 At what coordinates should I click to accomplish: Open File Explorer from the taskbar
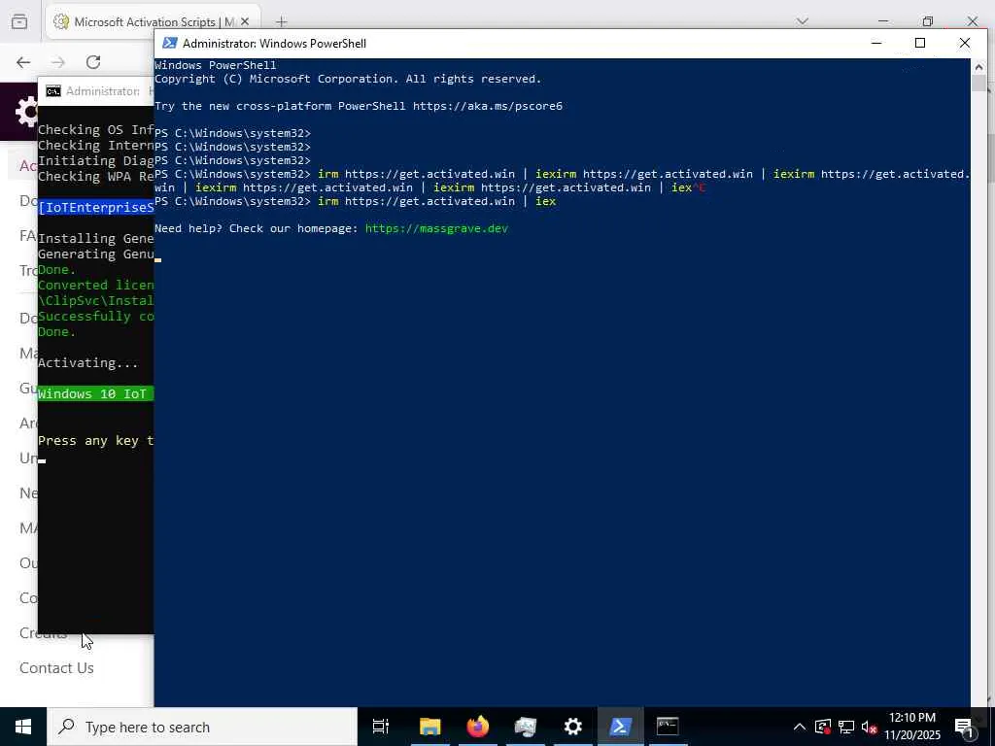429,727
